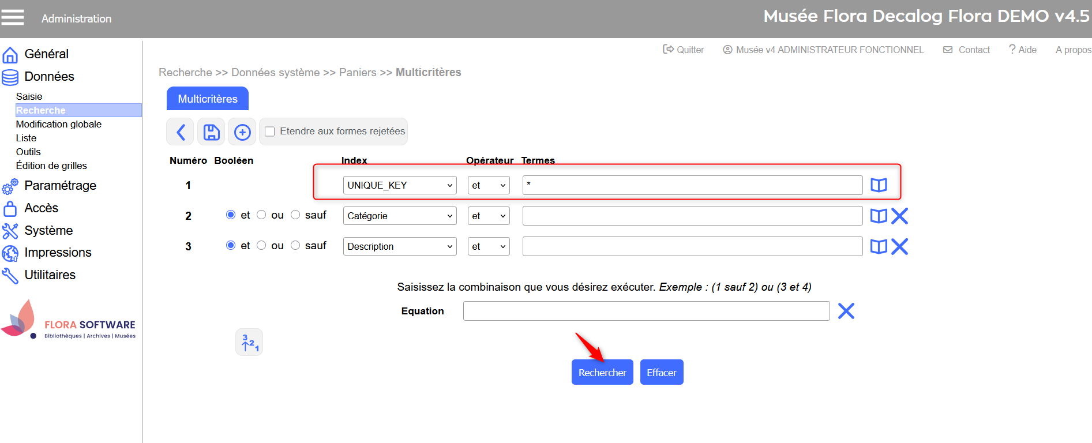
Task: Select the 'sauf' radio for row 3
Action: pos(295,246)
